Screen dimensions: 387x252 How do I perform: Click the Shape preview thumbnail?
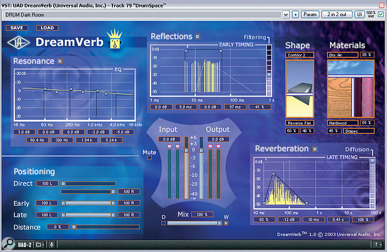pyautogui.click(x=300, y=89)
